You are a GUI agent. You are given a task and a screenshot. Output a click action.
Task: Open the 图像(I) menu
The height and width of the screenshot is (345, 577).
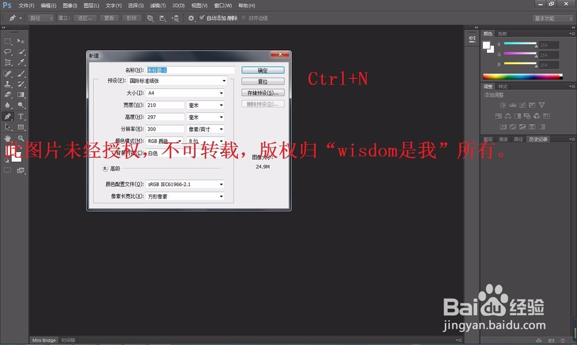coord(70,6)
